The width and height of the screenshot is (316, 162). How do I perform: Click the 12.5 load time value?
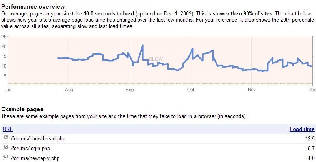310,138
